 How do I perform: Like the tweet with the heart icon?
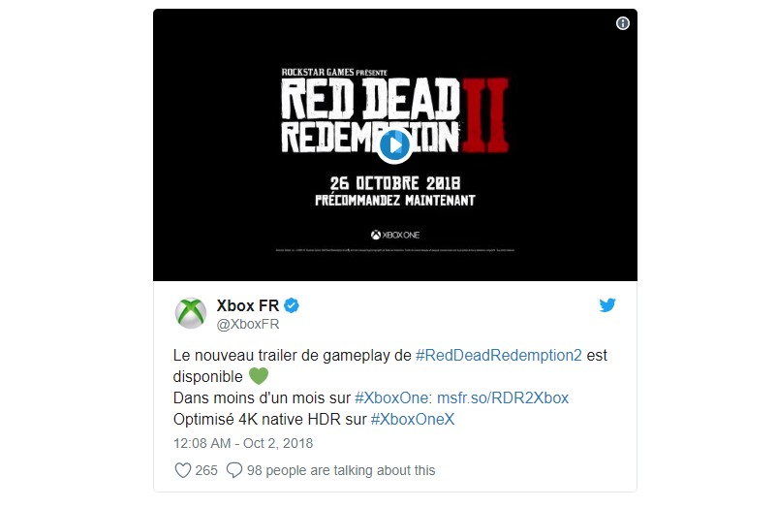[183, 470]
